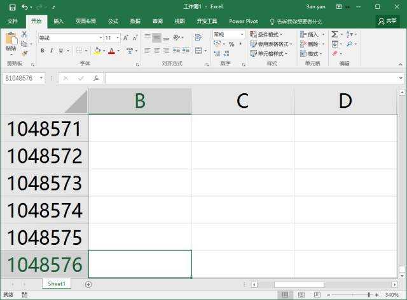Expand the Name Box dropdown arrow

41,78
